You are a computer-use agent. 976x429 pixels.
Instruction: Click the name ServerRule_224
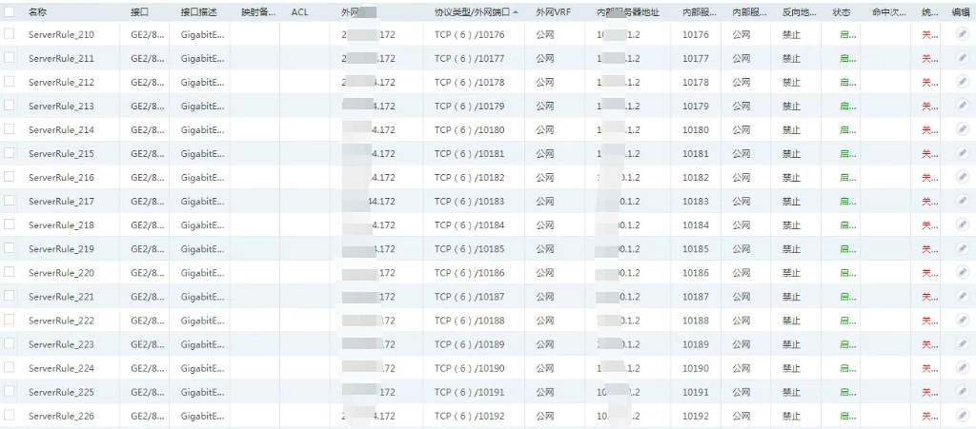tap(61, 368)
